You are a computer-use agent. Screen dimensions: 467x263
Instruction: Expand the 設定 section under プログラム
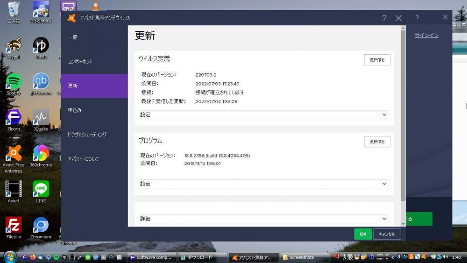point(263,184)
